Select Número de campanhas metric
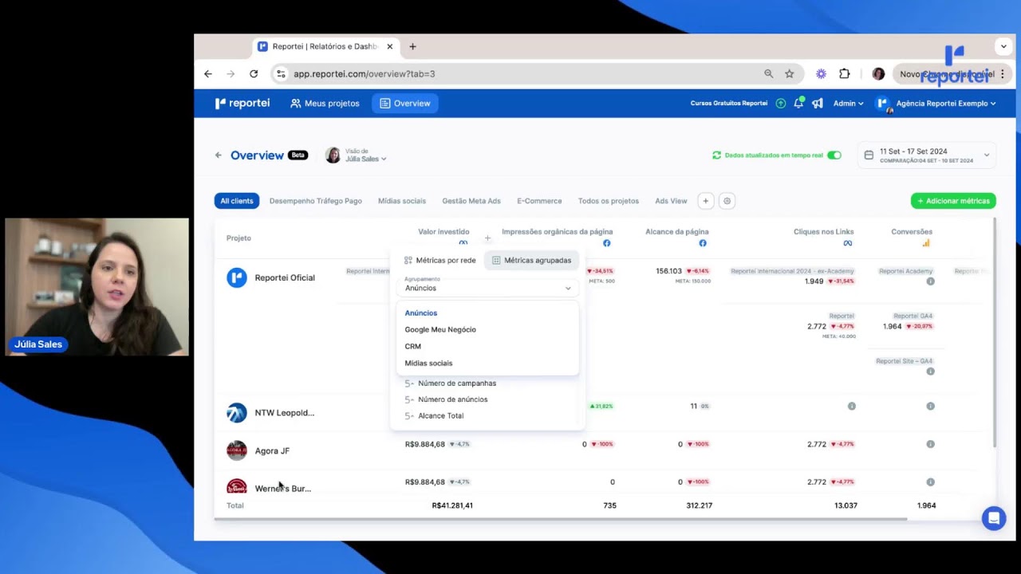 (x=457, y=383)
